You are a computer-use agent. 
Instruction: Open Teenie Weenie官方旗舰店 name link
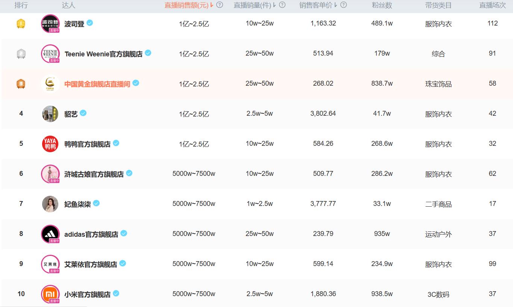pyautogui.click(x=103, y=54)
